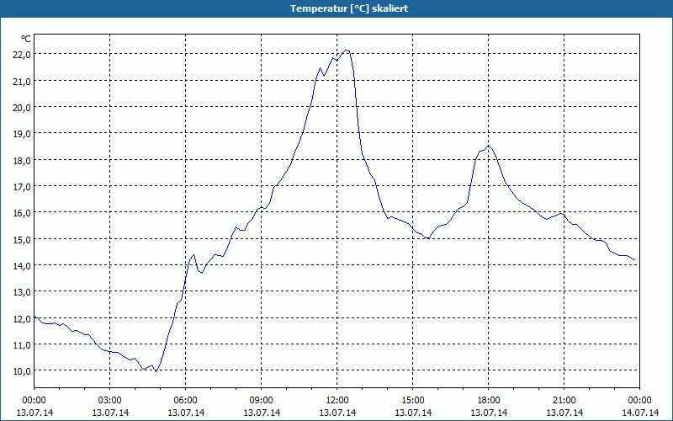Click the temperature curve peak near 12:00
Viewport: 673px width, 421px height.
(x=347, y=51)
